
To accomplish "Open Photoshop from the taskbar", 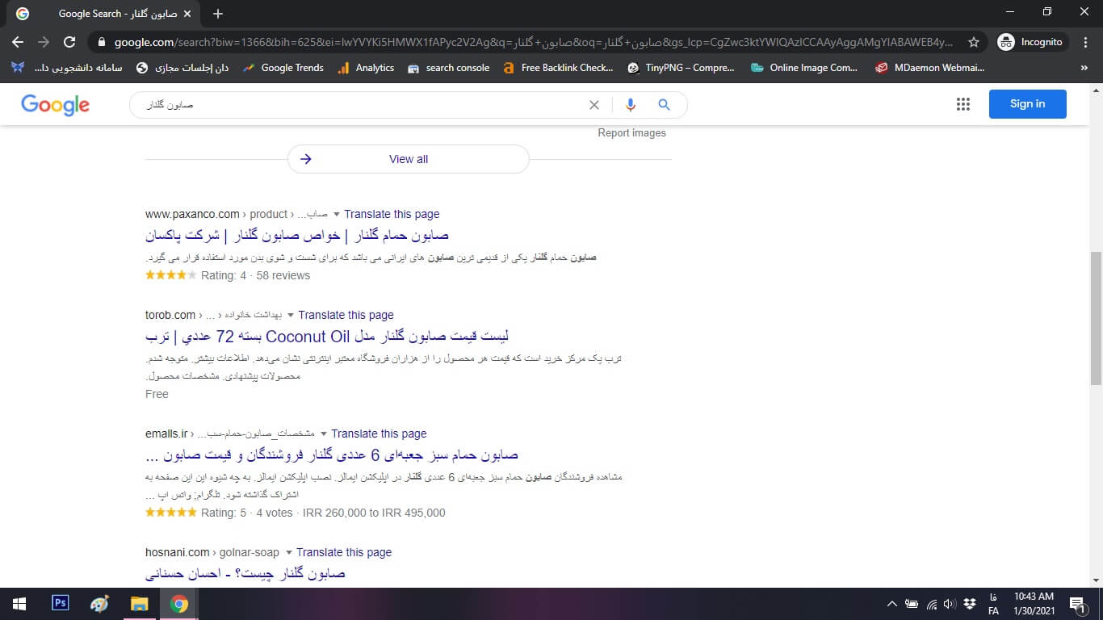I will coord(60,603).
